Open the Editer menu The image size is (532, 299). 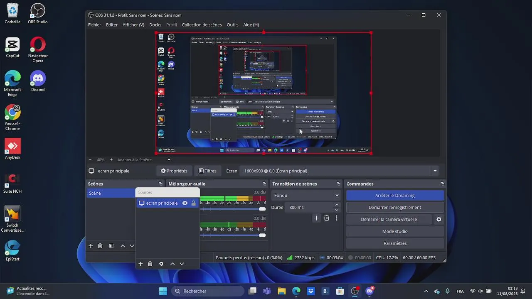click(x=112, y=25)
